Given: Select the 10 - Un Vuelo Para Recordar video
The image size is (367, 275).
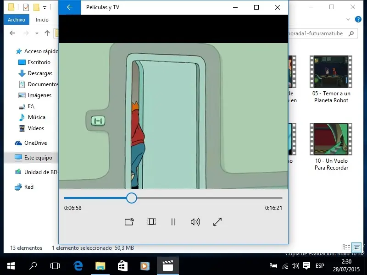Looking at the screenshot, I should click(x=331, y=147).
